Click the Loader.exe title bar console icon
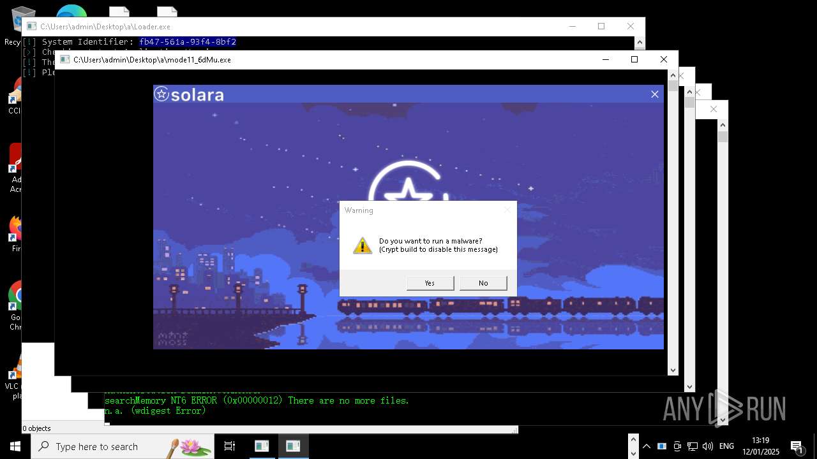The width and height of the screenshot is (817, 459). point(31,26)
